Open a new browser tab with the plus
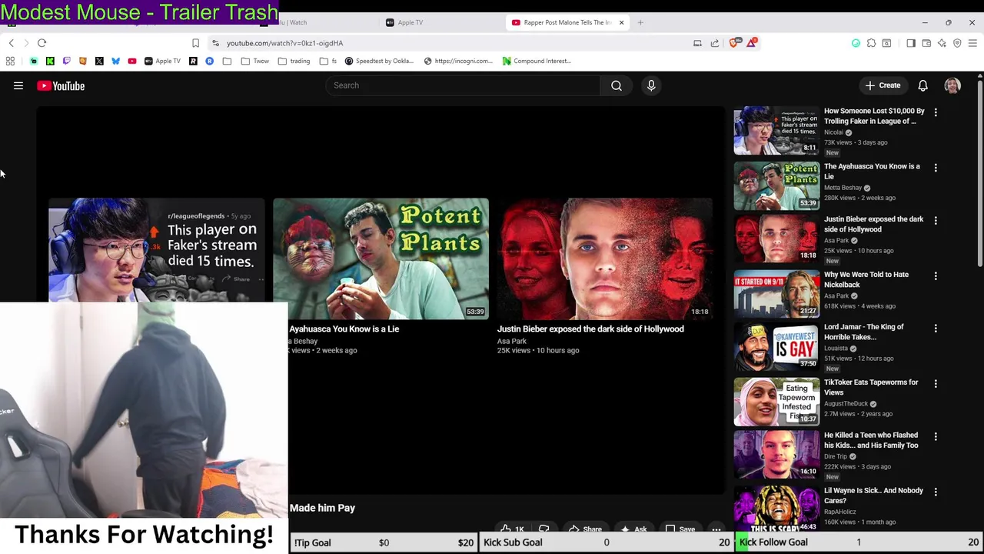 [640, 22]
